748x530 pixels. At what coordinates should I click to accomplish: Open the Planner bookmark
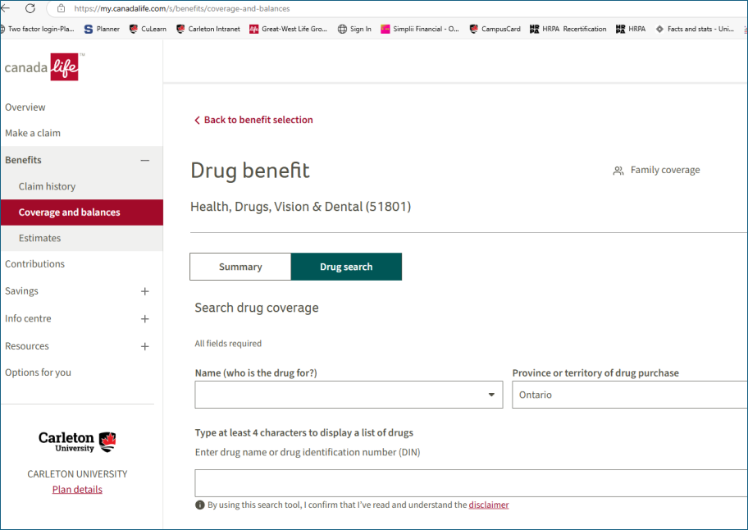click(x=102, y=29)
